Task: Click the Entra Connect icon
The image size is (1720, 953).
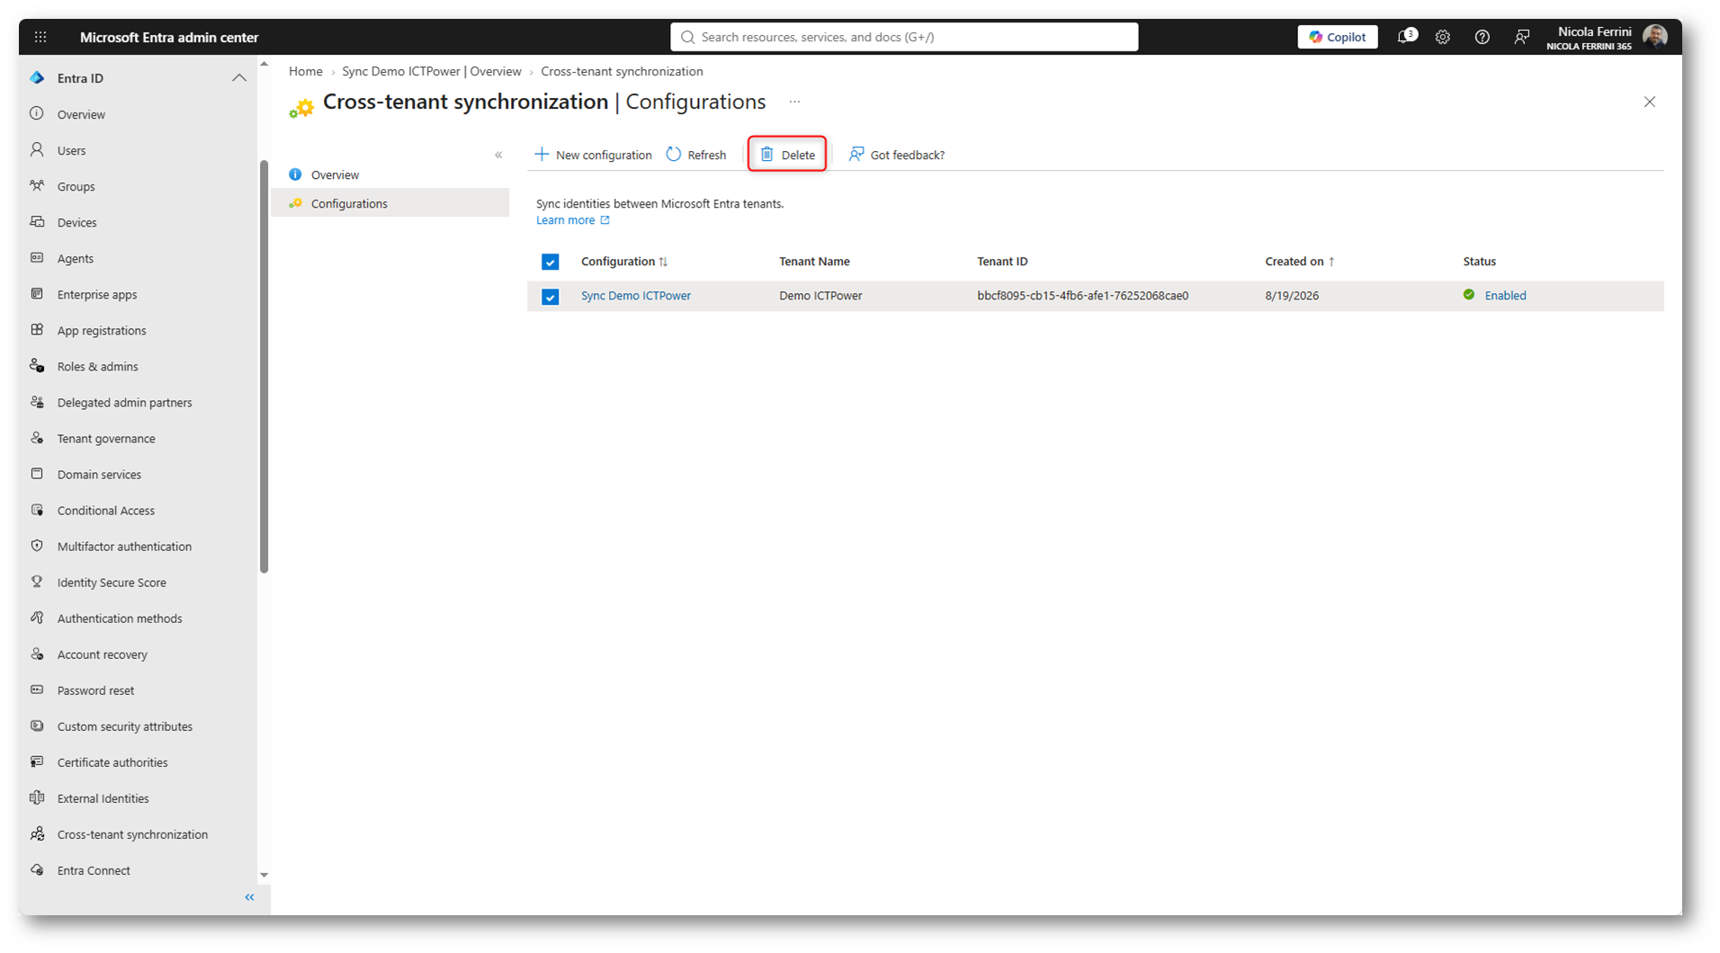Action: (x=37, y=869)
